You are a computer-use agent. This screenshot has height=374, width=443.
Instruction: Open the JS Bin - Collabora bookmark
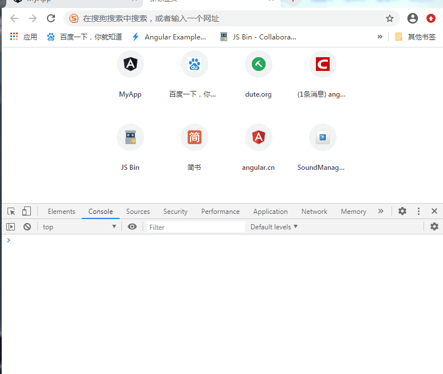258,37
